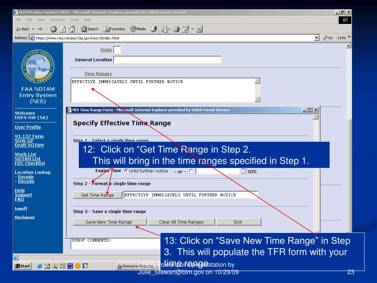Viewport: 377px width, 283px height.
Task: Open the Media toolbar button
Action: coord(138,29)
